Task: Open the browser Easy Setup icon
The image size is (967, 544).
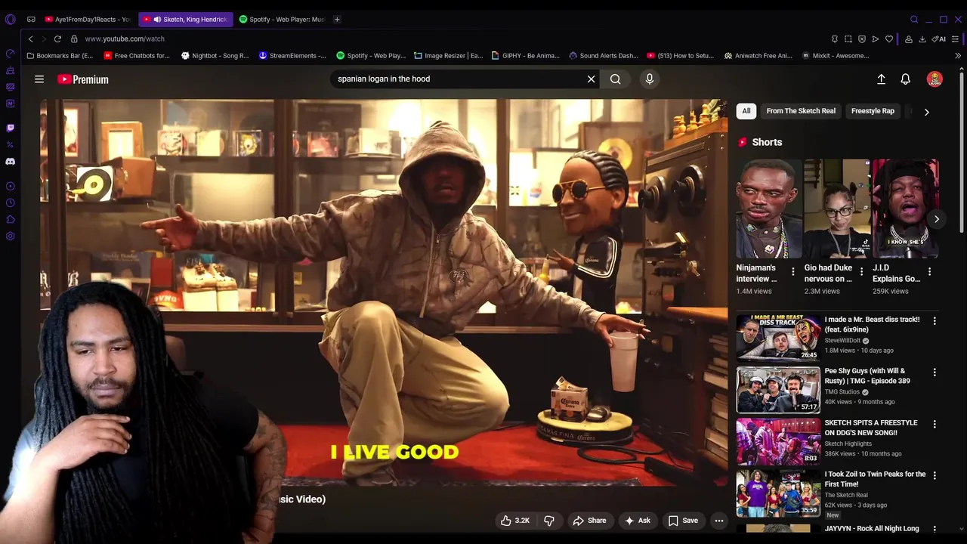Action: click(x=956, y=39)
